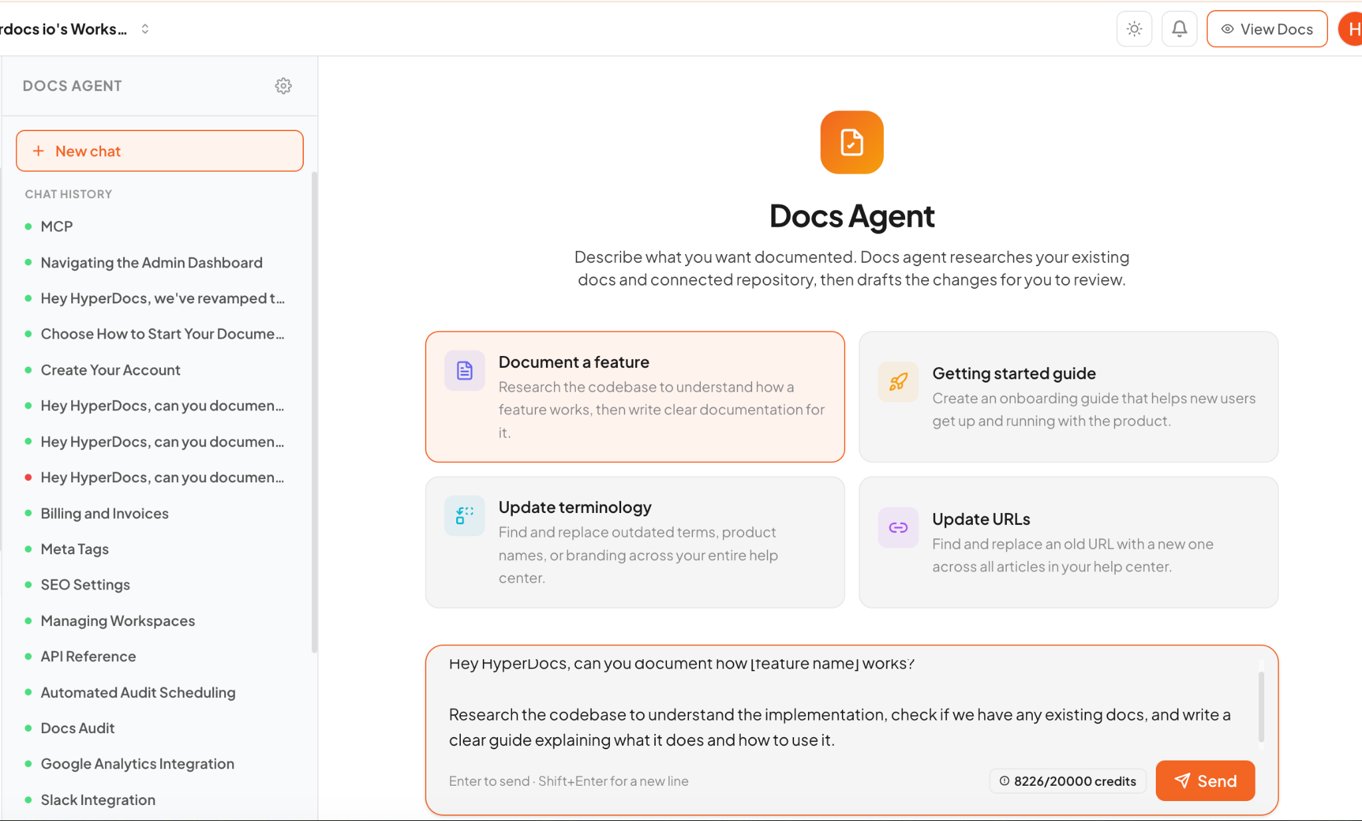Image resolution: width=1362 pixels, height=821 pixels.
Task: Click the orange Docs Agent logo
Action: point(851,142)
